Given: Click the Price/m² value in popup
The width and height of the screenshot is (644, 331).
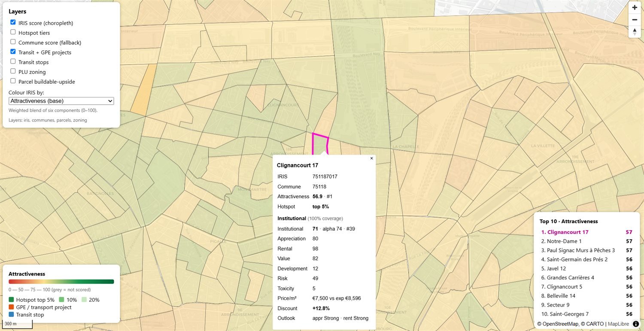Looking at the screenshot, I should coord(337,298).
